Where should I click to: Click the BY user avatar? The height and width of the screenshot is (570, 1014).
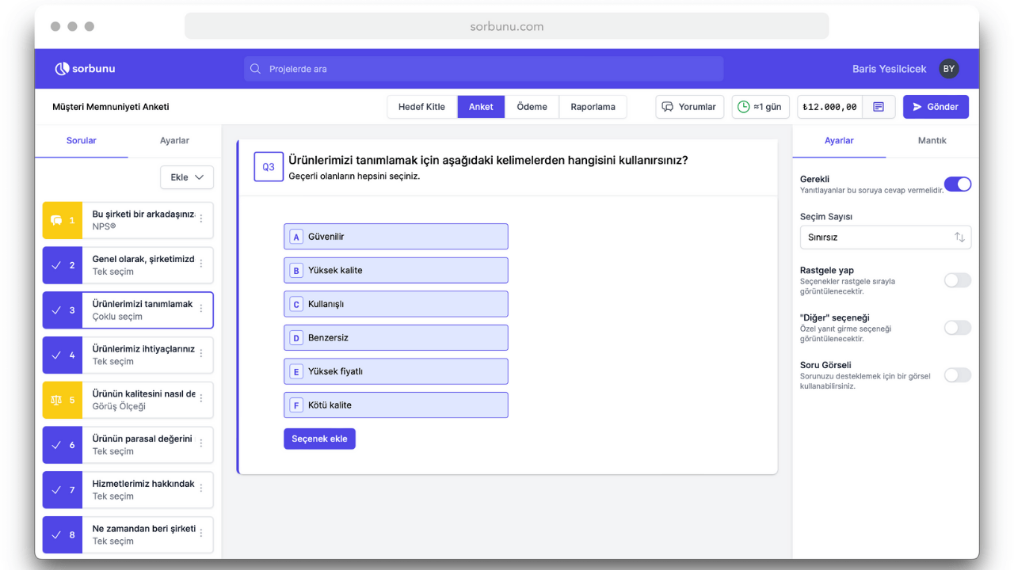coord(948,69)
